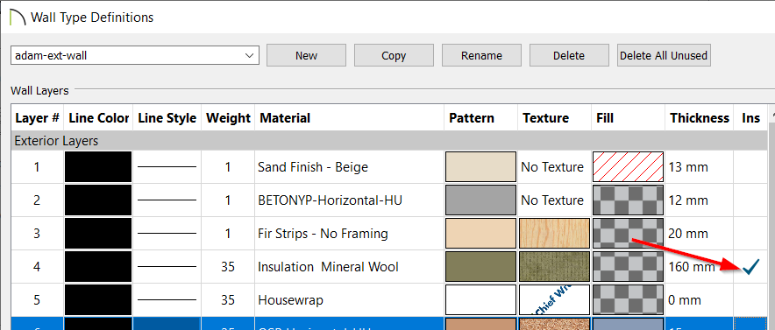This screenshot has width=775, height=330.
Task: Select line style for layer 1
Action: pos(167,167)
